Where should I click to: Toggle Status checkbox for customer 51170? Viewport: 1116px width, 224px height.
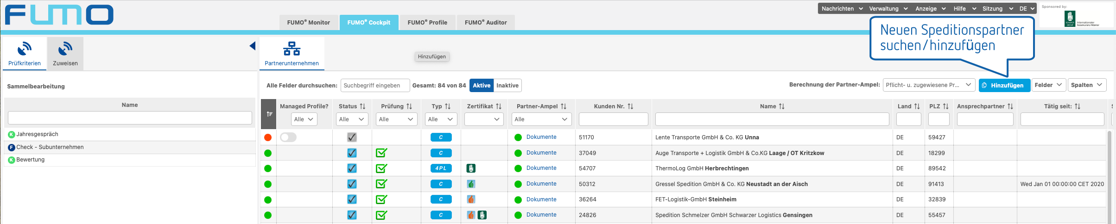352,137
